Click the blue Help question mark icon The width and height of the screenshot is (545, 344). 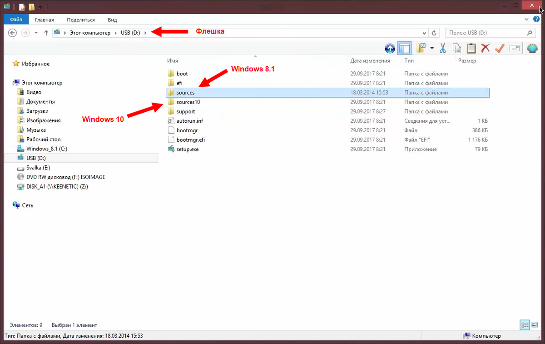pos(536,20)
